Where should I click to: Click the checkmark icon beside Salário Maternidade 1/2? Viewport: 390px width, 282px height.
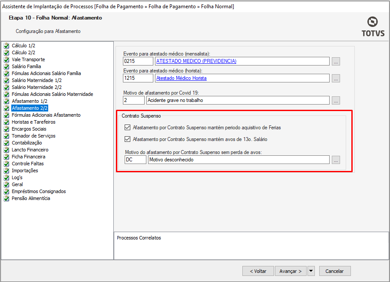click(7, 80)
